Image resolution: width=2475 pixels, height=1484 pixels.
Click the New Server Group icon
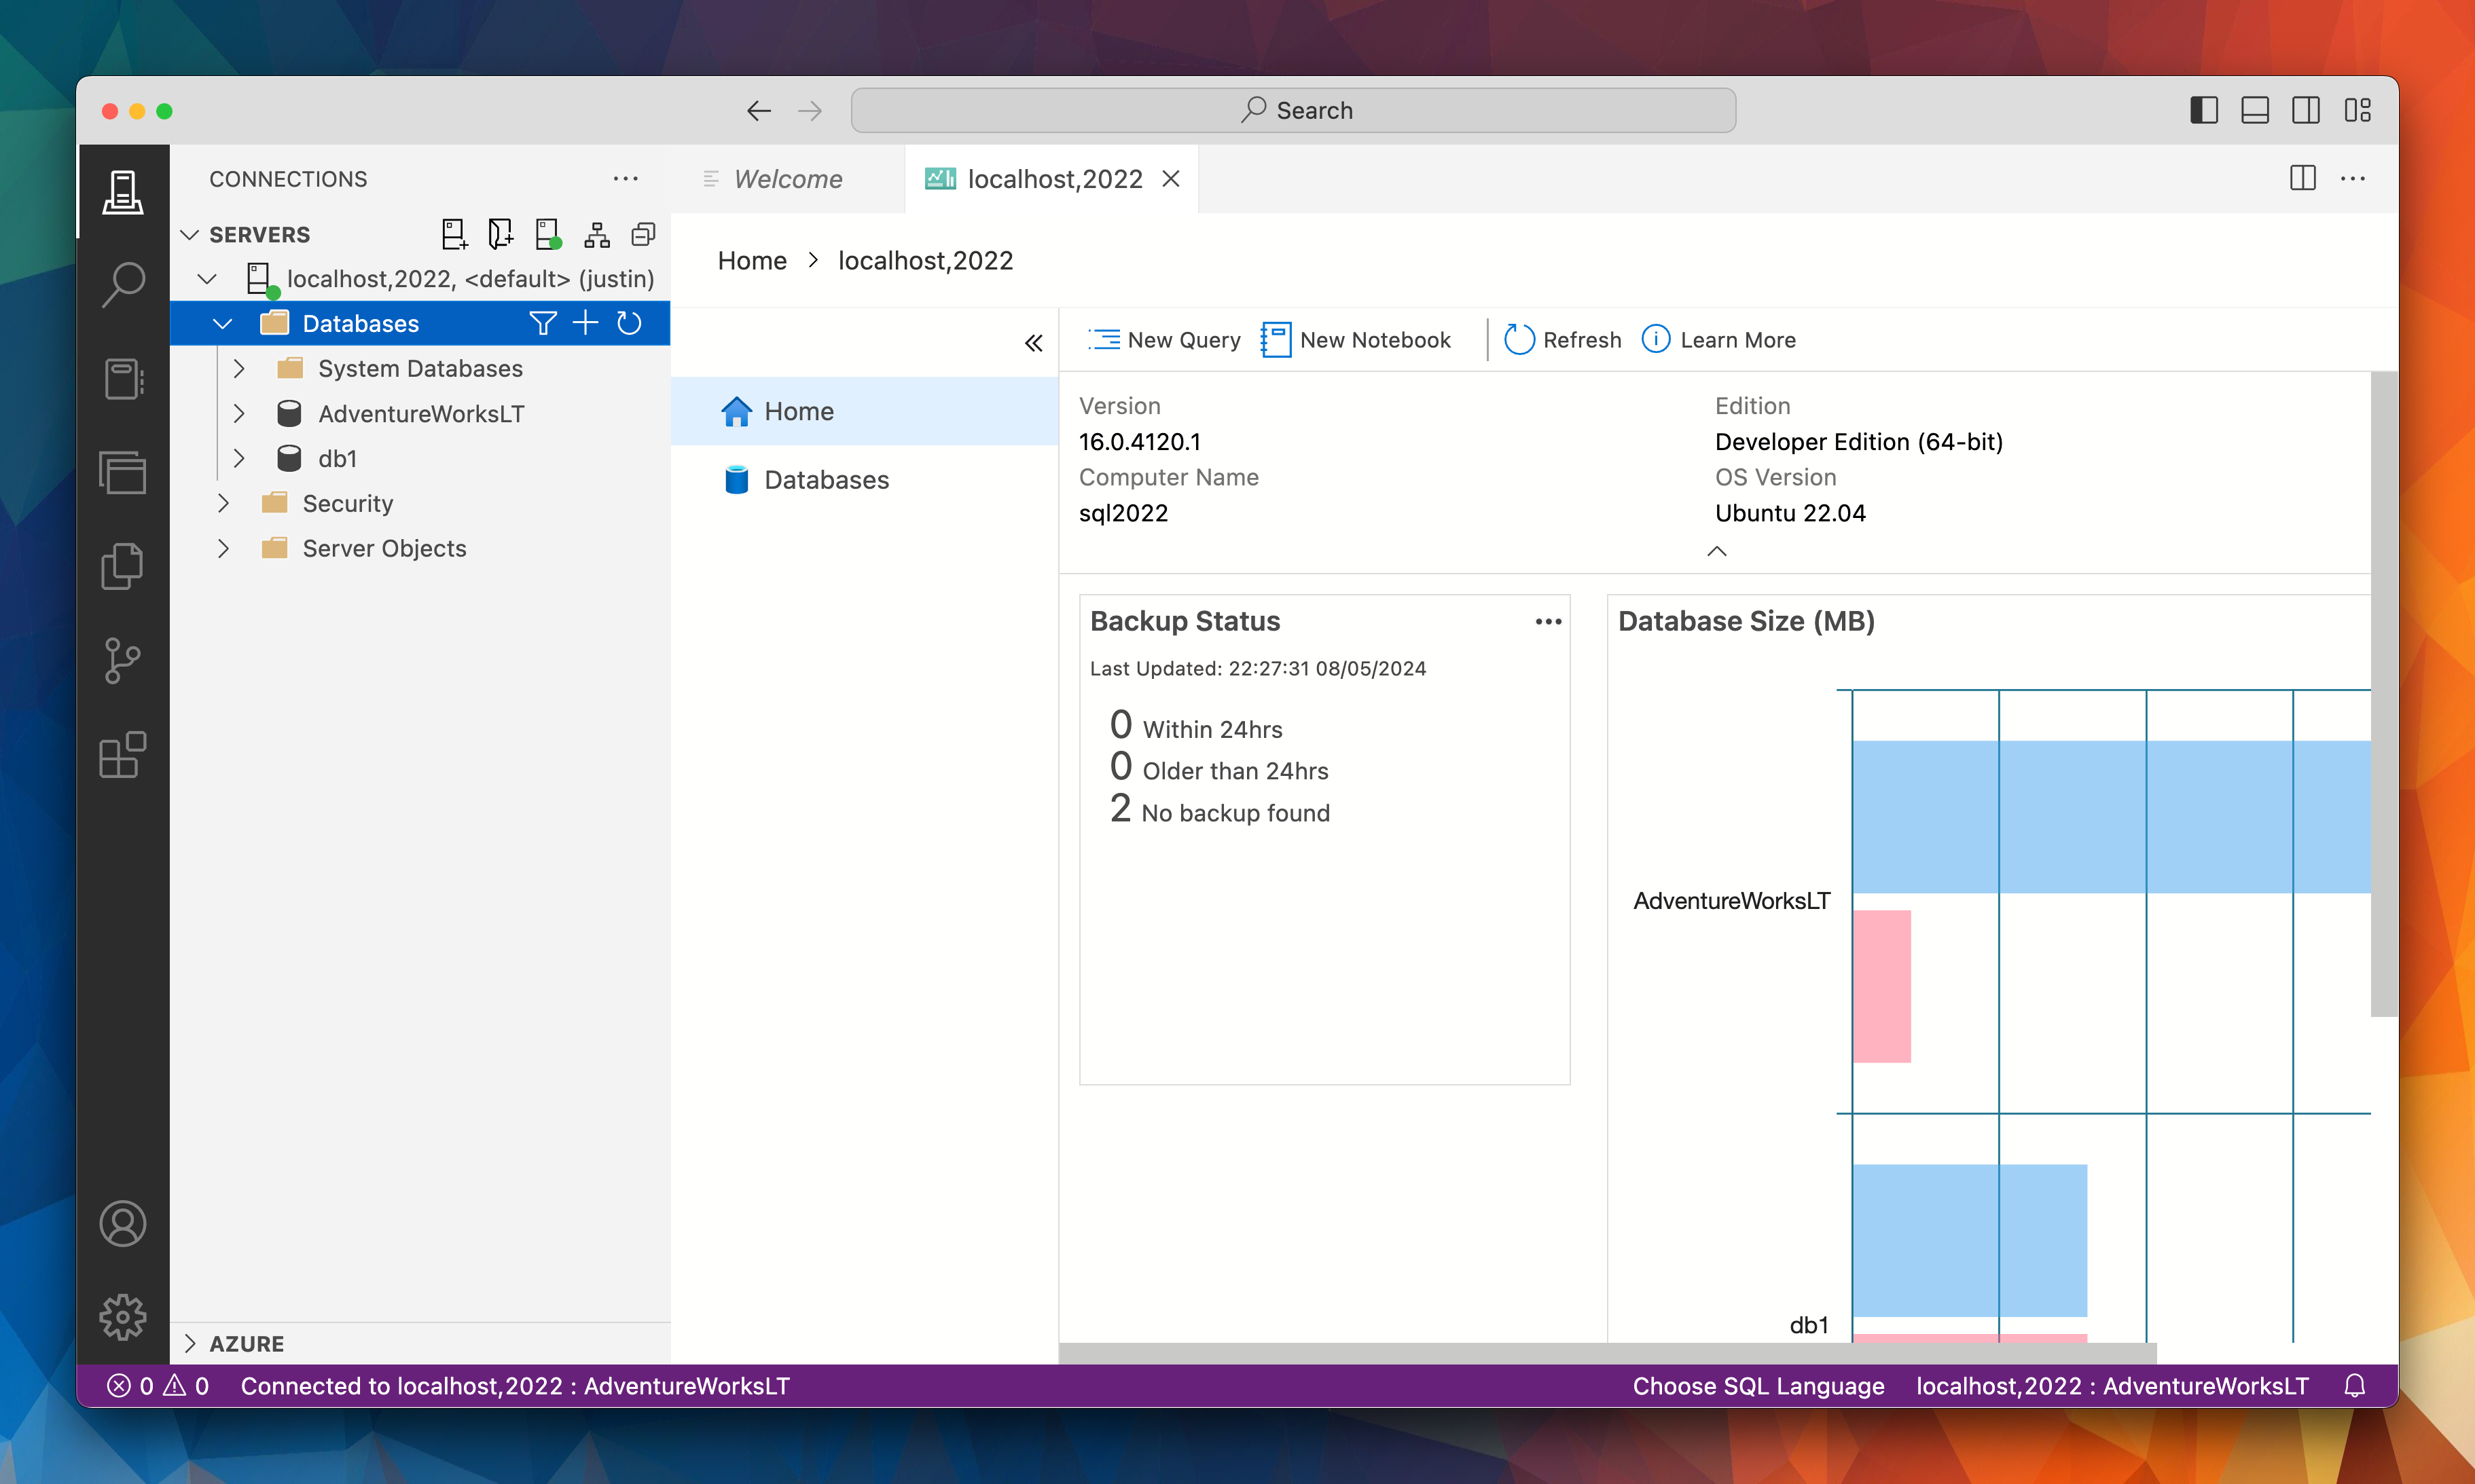point(500,234)
